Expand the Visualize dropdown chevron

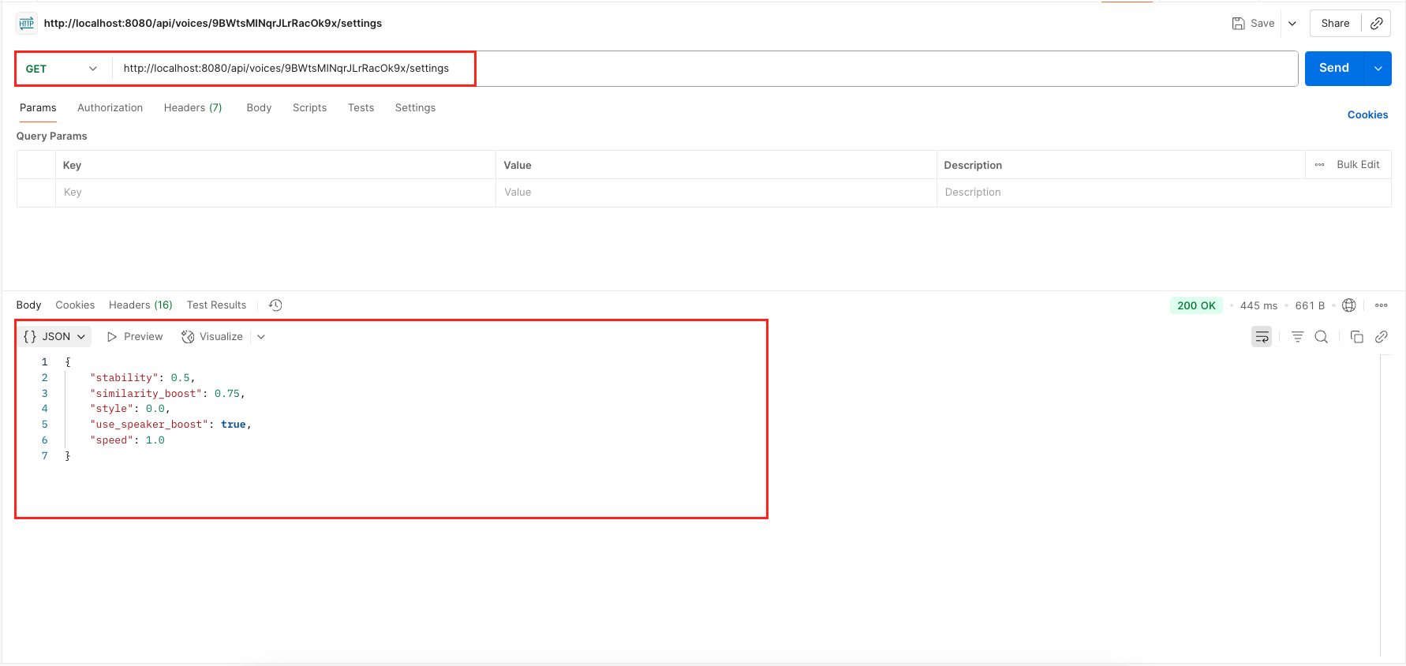pos(261,337)
